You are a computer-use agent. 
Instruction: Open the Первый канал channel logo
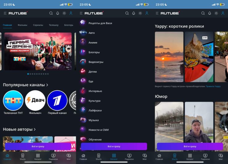coord(57,100)
